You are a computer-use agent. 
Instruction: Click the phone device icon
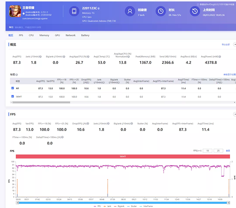pyautogui.click(x=75, y=12)
